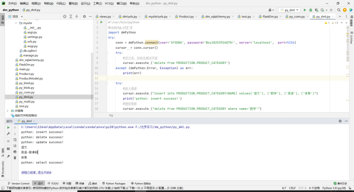The image size is (354, 192).
Task: Open Project panel gear settings
Action: [85, 17]
